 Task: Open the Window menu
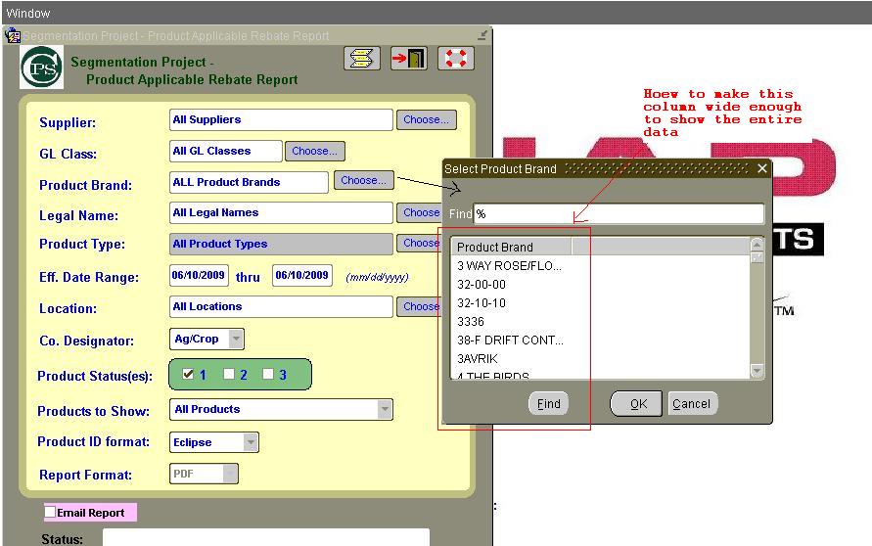(27, 13)
